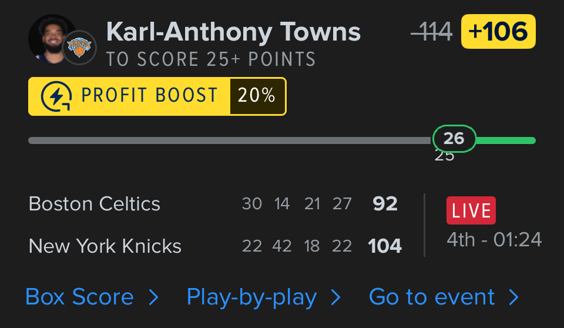Screen dimensions: 564x328
Task: Click the 20% boost badge
Action: click(257, 96)
